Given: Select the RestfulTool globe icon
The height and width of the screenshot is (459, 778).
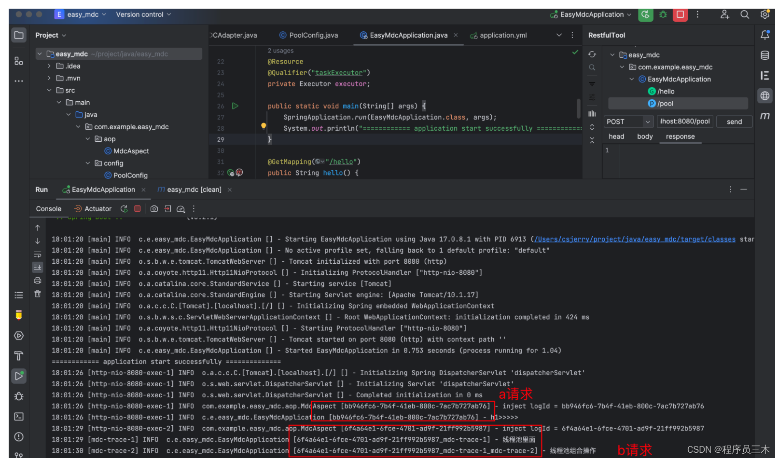Looking at the screenshot, I should point(765,95).
